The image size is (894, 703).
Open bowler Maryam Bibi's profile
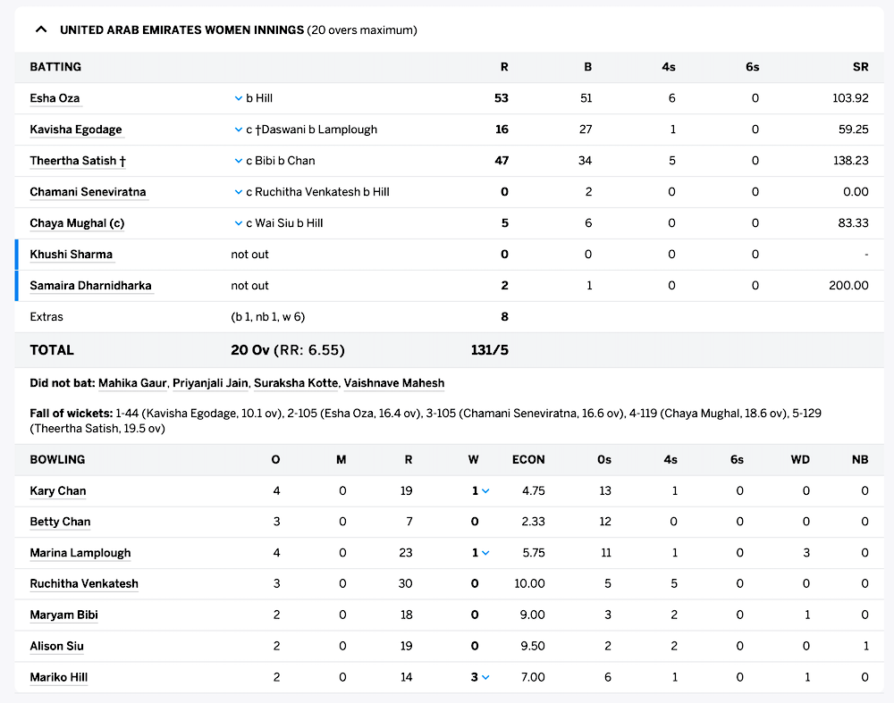63,615
